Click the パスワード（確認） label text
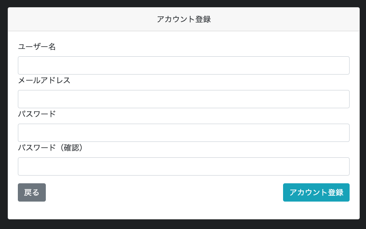366x229 pixels. click(x=52, y=148)
